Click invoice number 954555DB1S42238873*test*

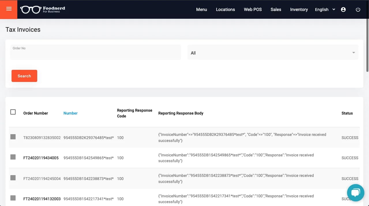click(x=89, y=179)
